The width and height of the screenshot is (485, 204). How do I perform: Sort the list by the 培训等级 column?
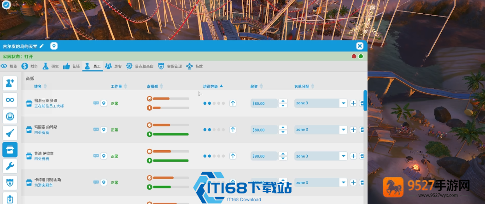[213, 86]
